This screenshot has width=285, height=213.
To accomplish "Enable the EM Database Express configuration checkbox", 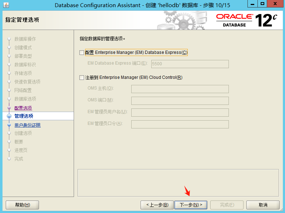I will click(x=82, y=52).
